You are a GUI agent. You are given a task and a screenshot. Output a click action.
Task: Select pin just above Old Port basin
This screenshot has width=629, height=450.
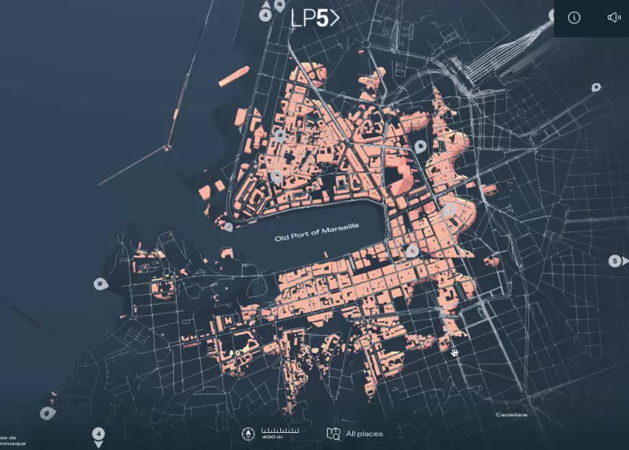pyautogui.click(x=277, y=176)
